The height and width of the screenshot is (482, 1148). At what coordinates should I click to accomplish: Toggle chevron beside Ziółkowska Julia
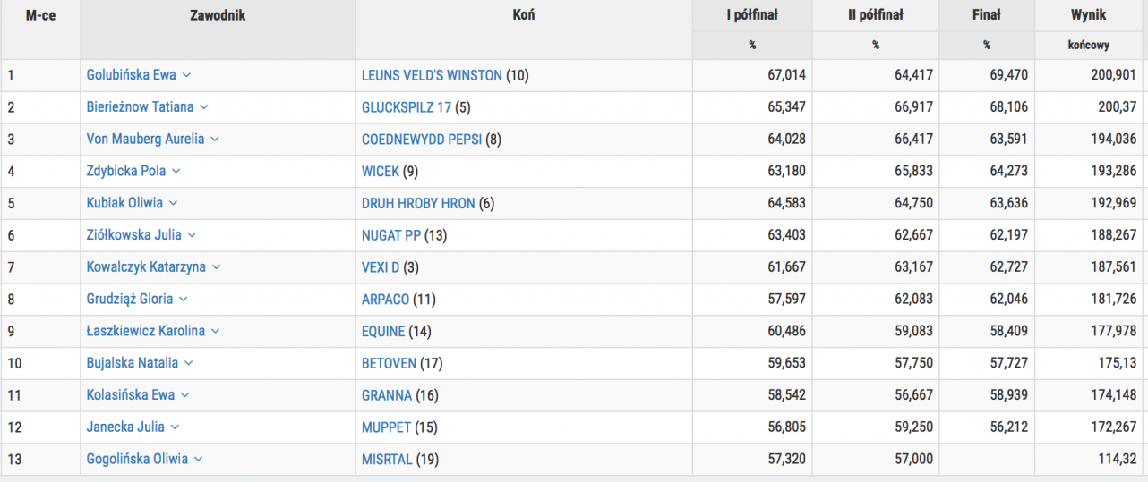(192, 235)
